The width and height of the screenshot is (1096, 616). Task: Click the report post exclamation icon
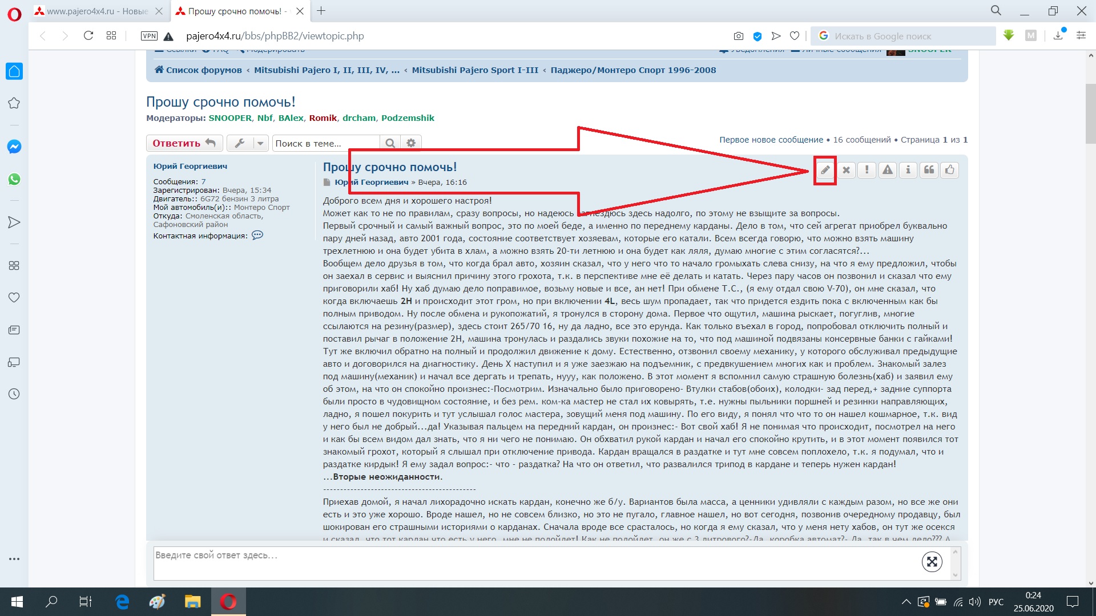point(867,170)
